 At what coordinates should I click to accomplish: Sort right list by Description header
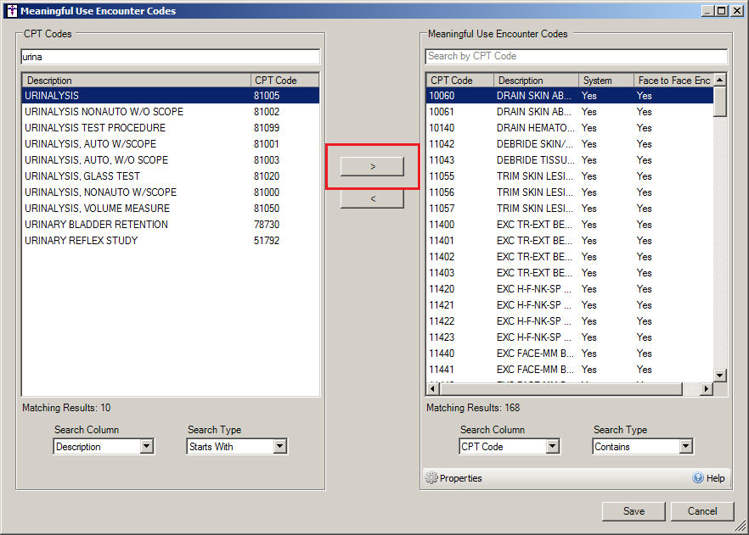tap(536, 80)
